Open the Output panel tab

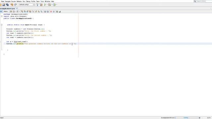pos(2,118)
